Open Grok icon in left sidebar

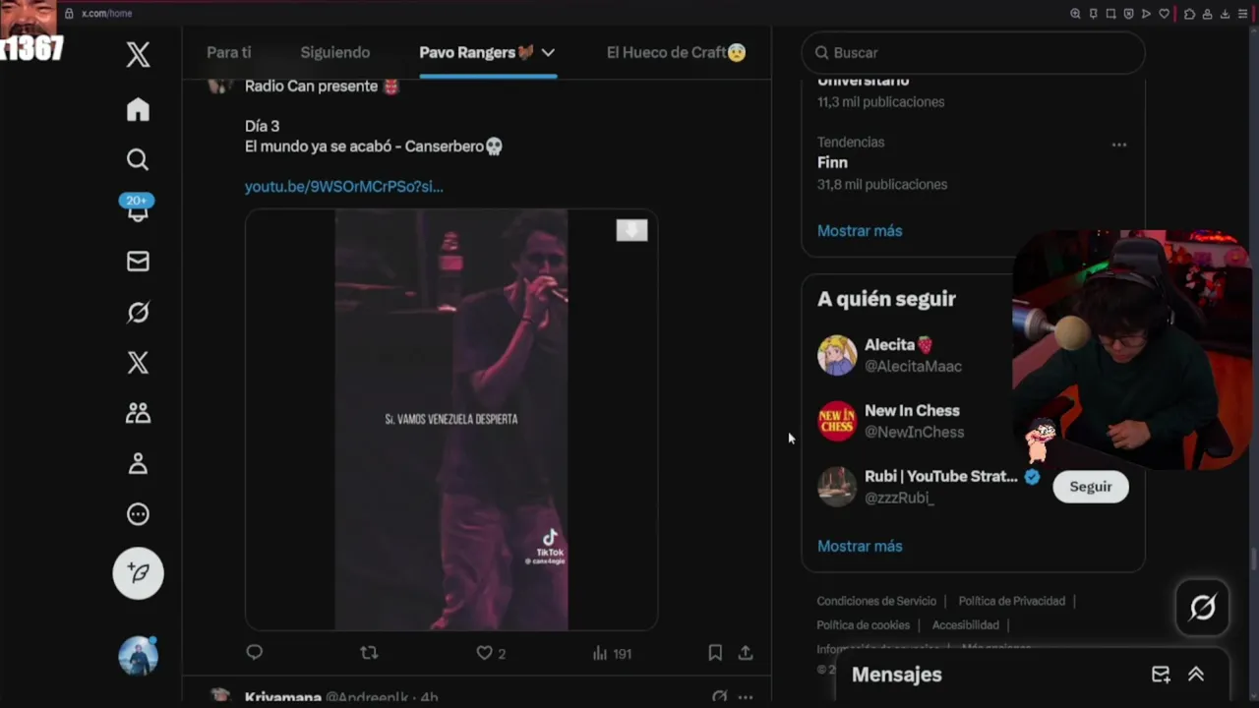click(x=138, y=312)
